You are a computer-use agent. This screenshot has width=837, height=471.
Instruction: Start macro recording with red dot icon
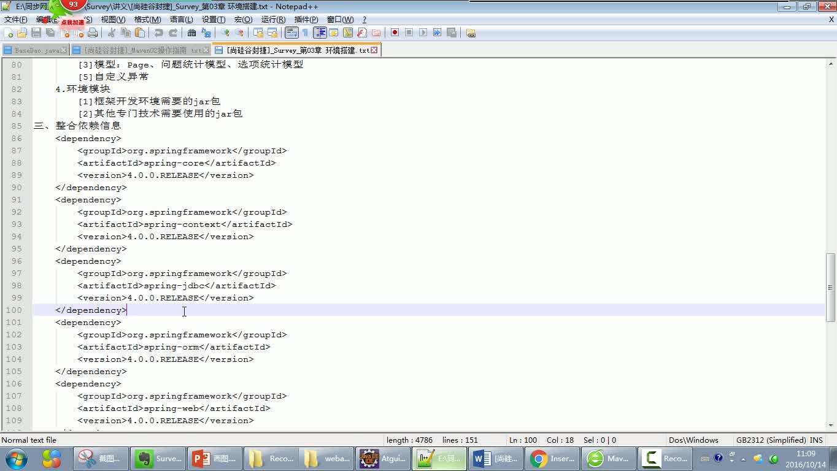[x=395, y=33]
